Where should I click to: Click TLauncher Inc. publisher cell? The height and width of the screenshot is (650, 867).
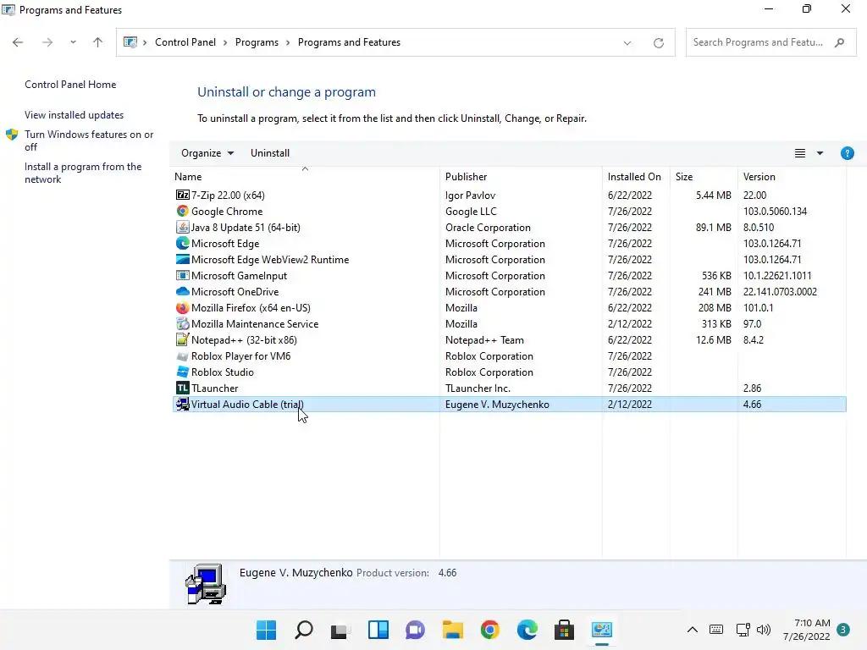click(x=478, y=388)
